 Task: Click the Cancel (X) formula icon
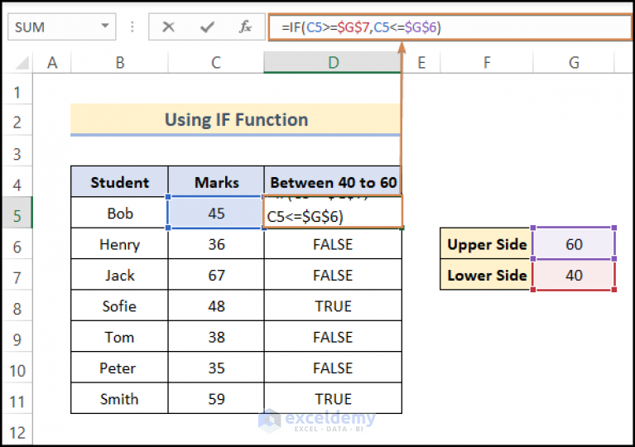(169, 27)
